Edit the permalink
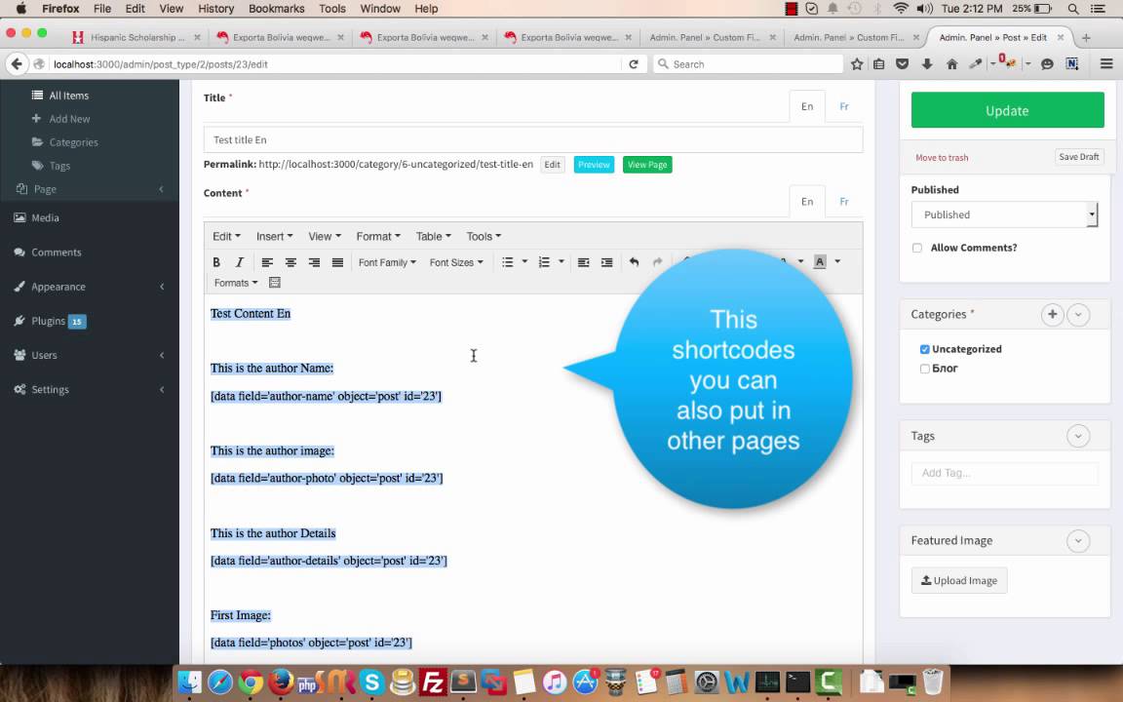This screenshot has height=702, width=1123. click(552, 165)
